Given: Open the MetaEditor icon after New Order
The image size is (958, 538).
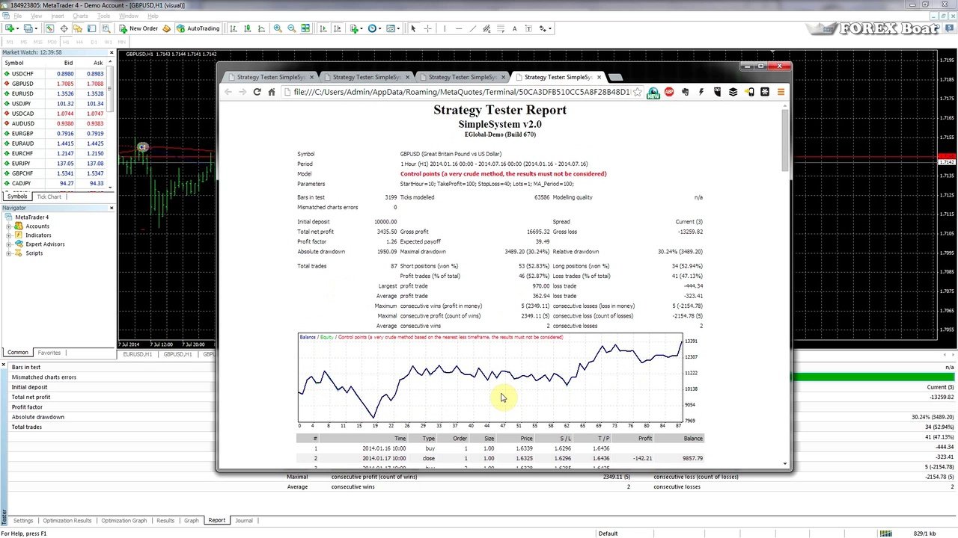Looking at the screenshot, I should (166, 28).
